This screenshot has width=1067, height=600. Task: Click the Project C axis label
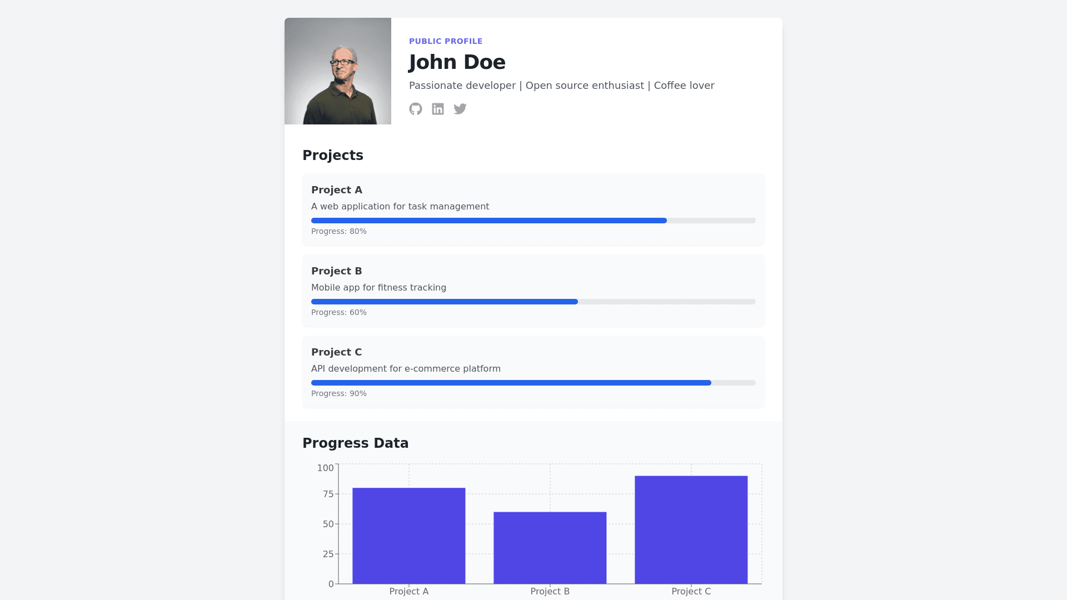[691, 591]
